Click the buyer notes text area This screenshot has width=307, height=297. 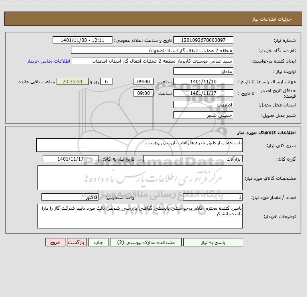140,216
